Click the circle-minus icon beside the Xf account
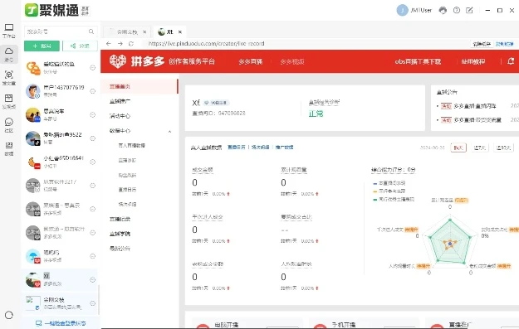 pos(93,280)
